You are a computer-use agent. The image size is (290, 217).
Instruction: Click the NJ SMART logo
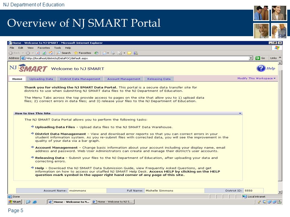pos(28,68)
